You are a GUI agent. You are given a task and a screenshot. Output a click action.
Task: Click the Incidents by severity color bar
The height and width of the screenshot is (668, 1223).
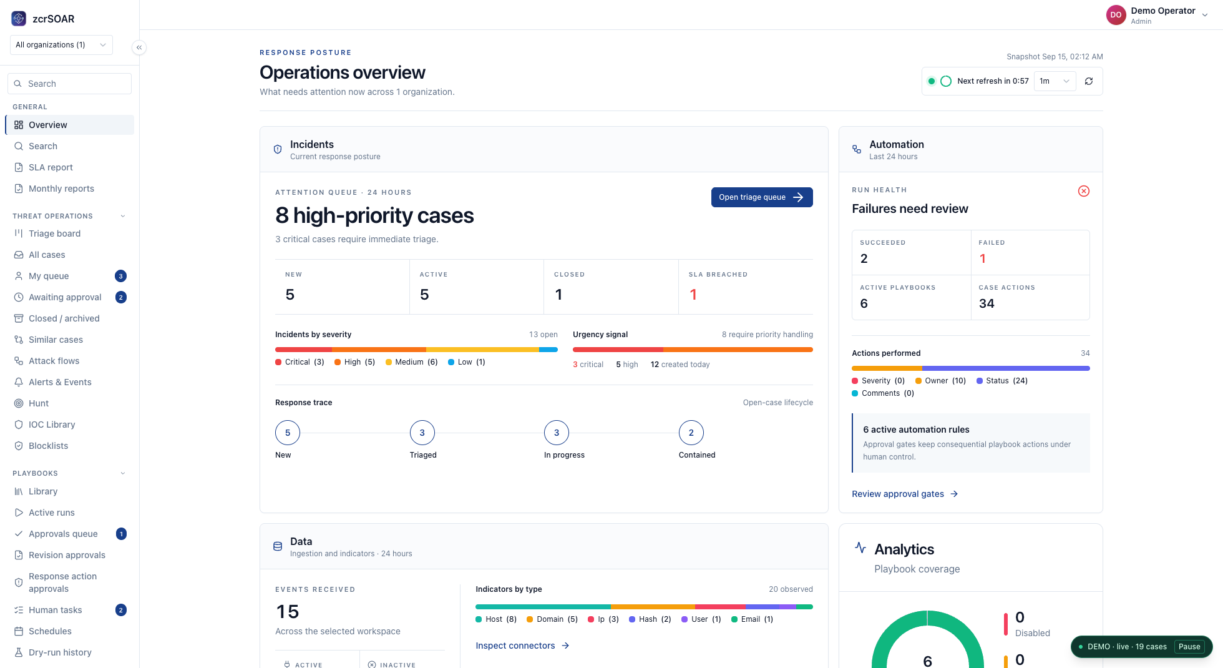416,350
